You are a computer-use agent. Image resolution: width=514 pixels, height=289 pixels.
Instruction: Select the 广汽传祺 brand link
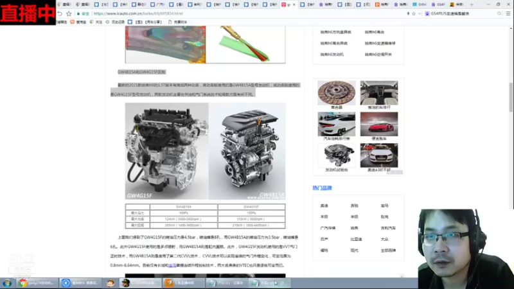click(328, 228)
